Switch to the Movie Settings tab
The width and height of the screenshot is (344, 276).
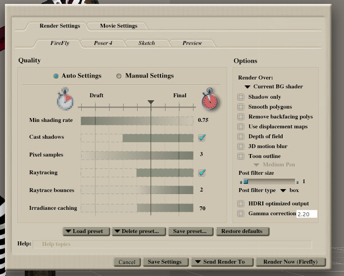(x=118, y=26)
